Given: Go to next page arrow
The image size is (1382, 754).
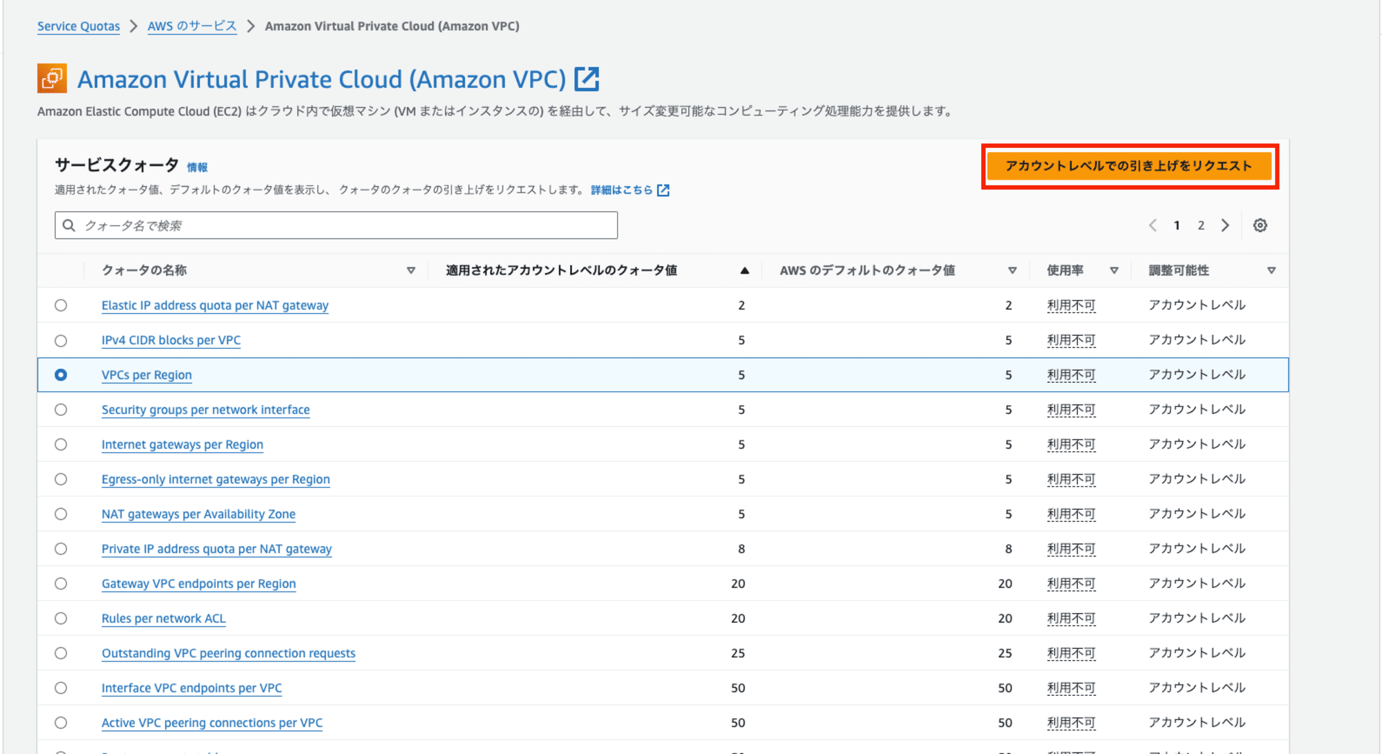Looking at the screenshot, I should point(1225,225).
